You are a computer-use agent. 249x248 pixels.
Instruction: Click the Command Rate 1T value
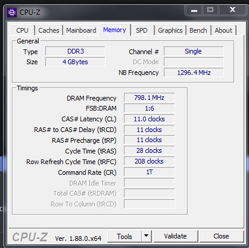click(x=150, y=172)
